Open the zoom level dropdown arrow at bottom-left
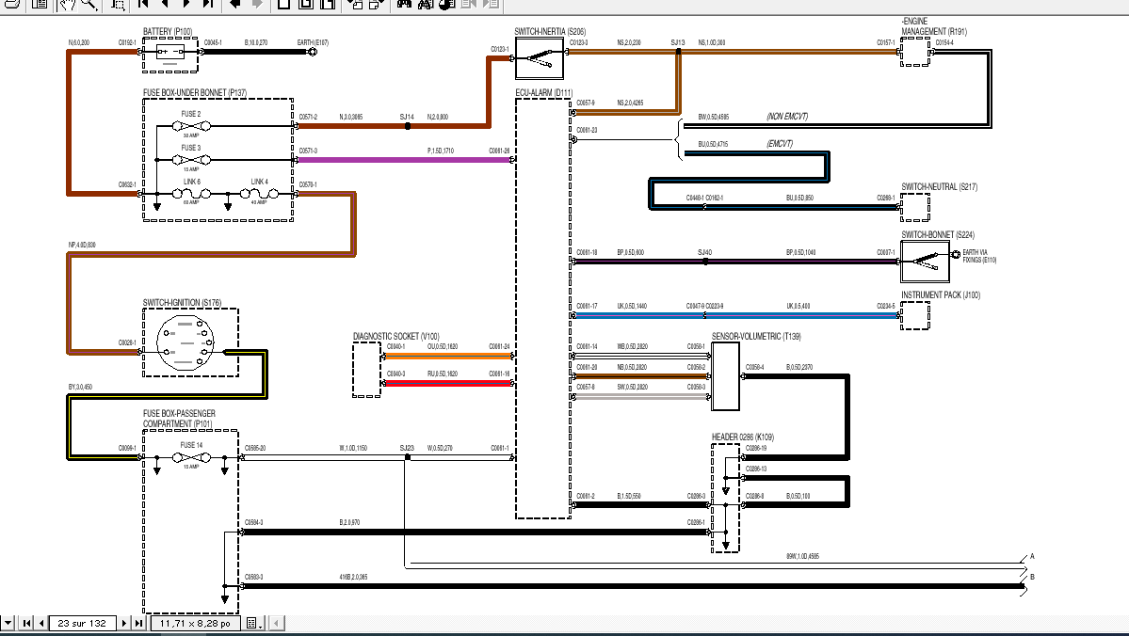1129x636 pixels. click(8, 623)
